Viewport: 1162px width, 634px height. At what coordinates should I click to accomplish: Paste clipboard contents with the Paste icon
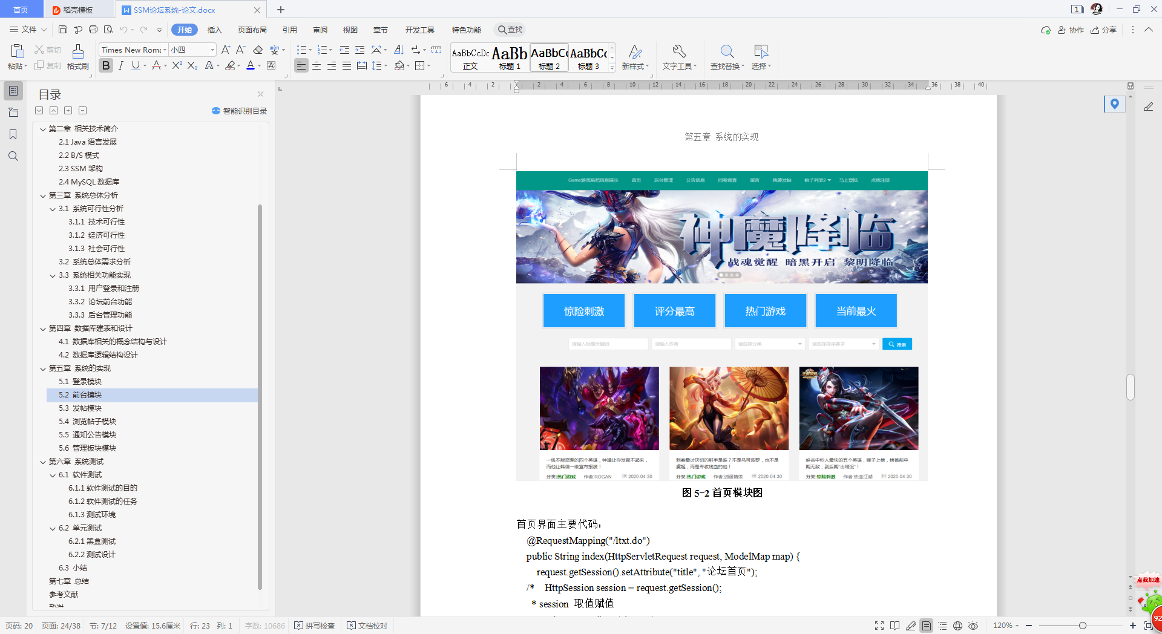(x=17, y=52)
